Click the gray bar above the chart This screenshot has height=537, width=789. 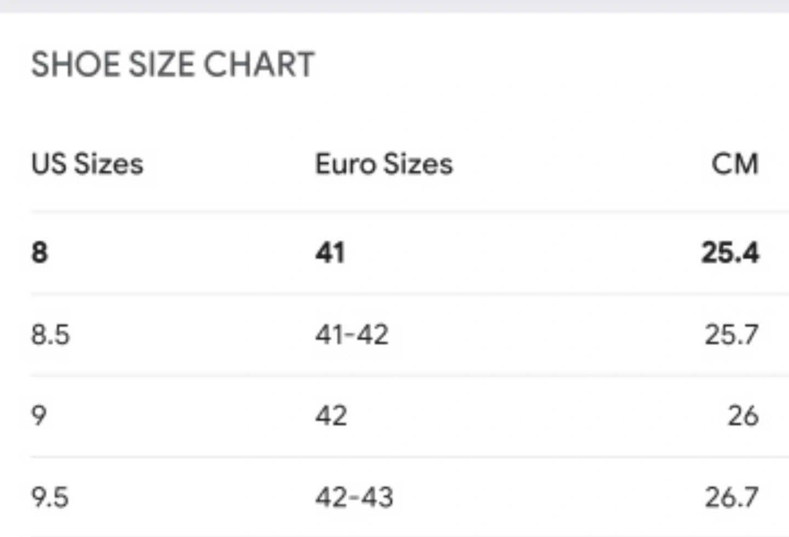pyautogui.click(x=395, y=5)
